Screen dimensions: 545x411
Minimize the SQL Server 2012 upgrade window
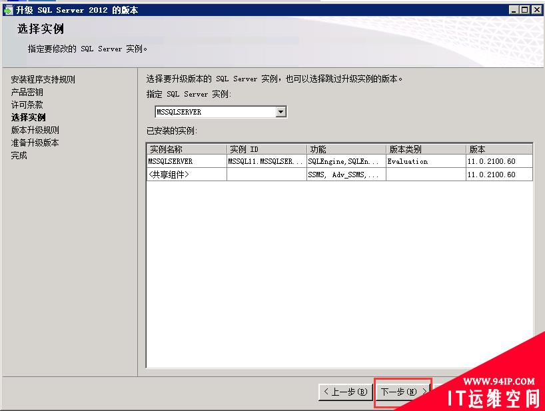pos(514,10)
